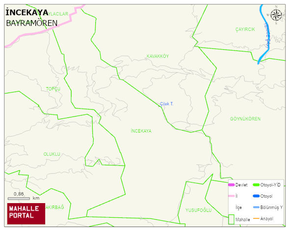
Task: Click the Devlet legend text
Action: (x=241, y=185)
